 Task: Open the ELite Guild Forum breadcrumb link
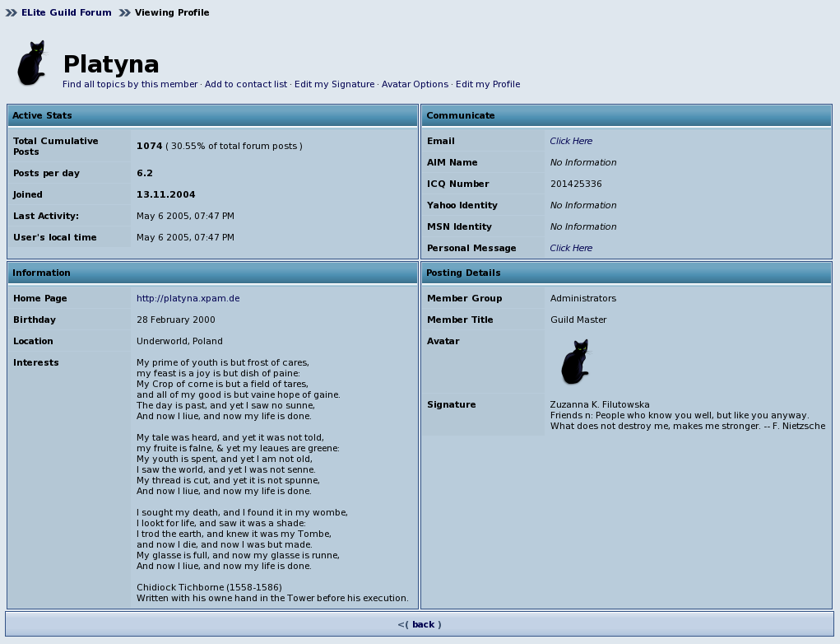pos(67,12)
